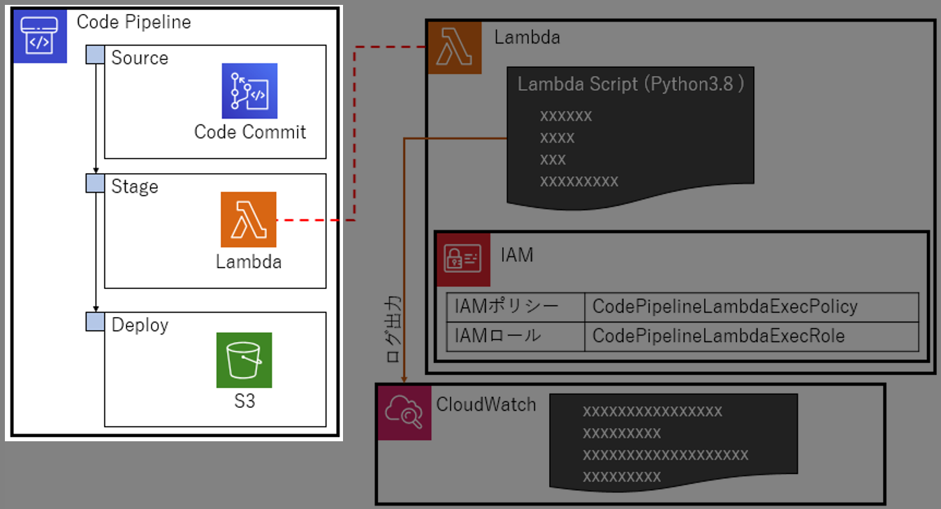Click the Source stage square marker
The width and height of the screenshot is (941, 509).
tap(95, 54)
